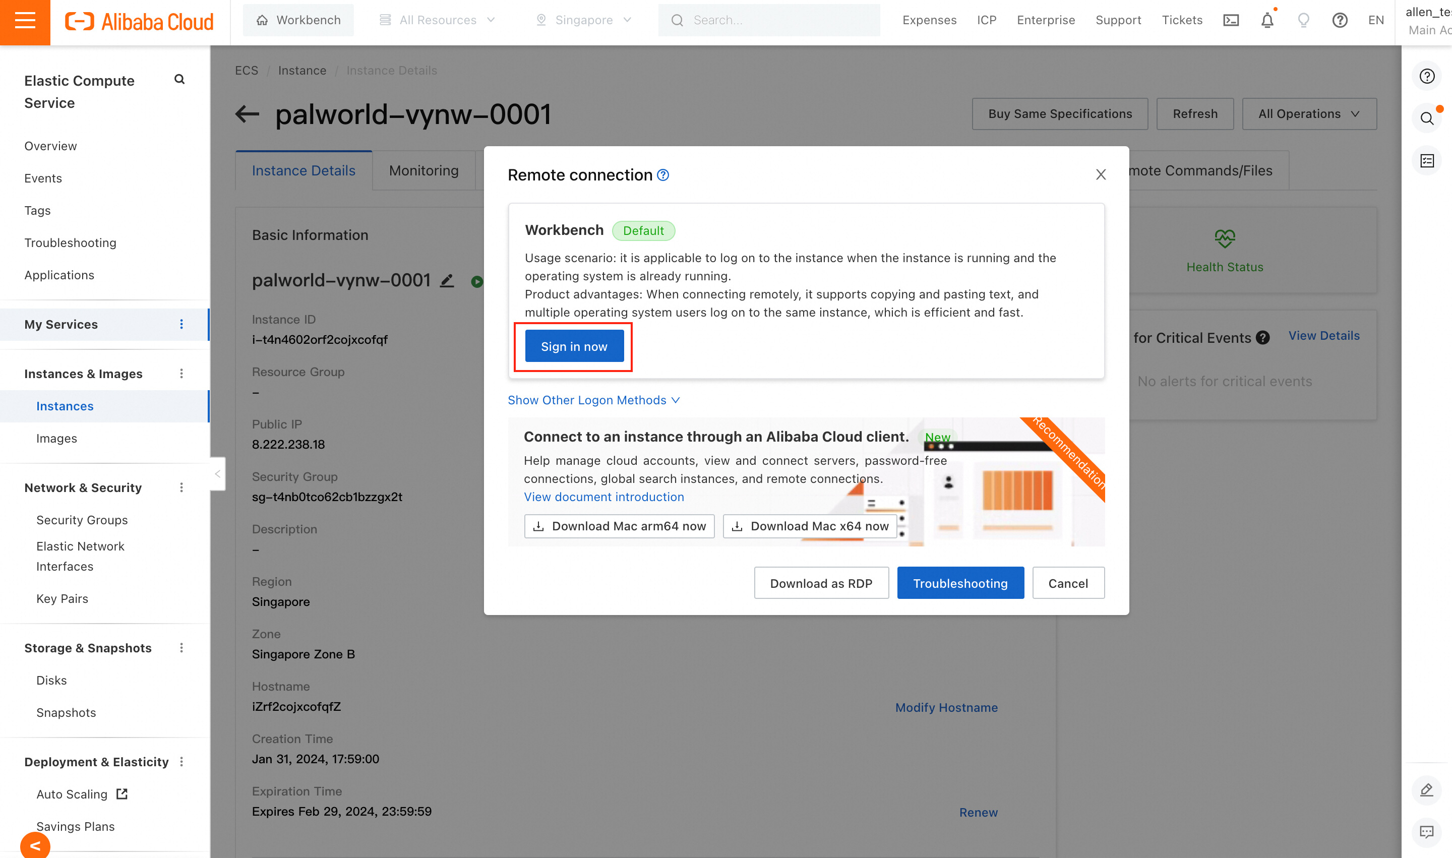Open View document introduction link
This screenshot has height=858, width=1452.
point(603,497)
